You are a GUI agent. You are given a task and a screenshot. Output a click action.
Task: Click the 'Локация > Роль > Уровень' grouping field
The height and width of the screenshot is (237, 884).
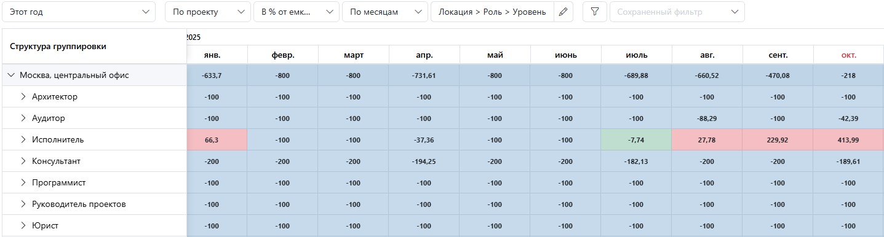pos(492,12)
